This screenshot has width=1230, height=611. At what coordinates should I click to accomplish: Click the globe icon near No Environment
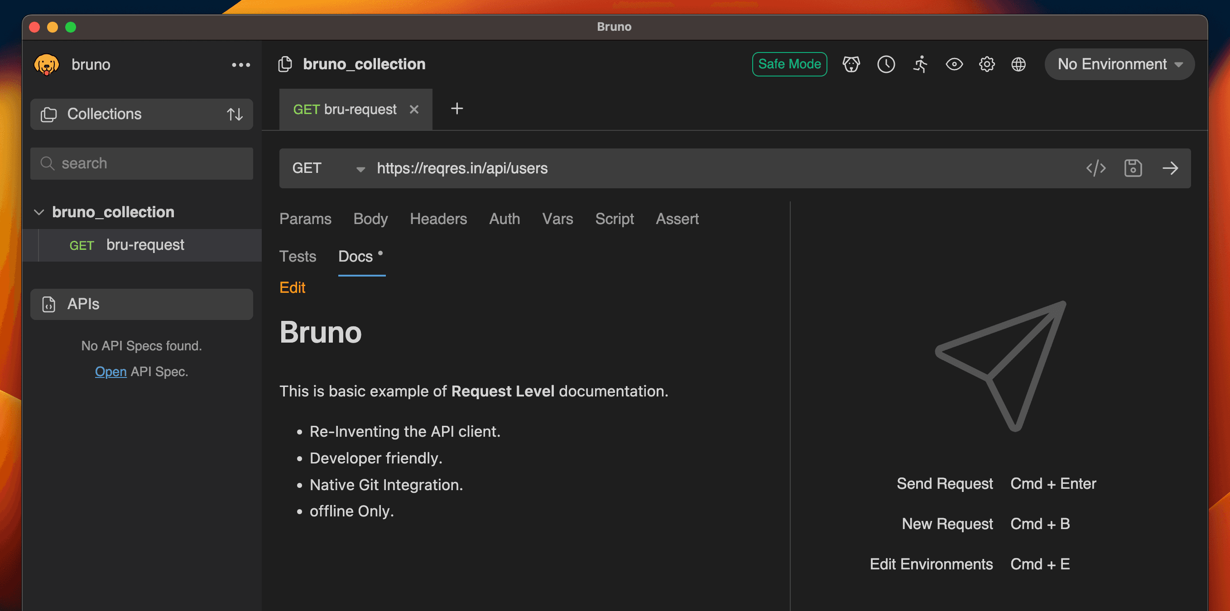pos(1019,64)
